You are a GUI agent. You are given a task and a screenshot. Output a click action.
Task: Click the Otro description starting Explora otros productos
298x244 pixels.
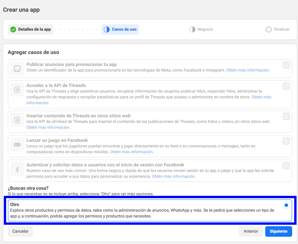tap(142, 213)
